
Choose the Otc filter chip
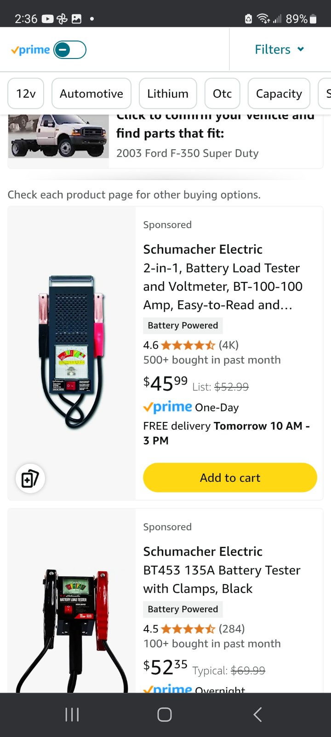coord(222,94)
